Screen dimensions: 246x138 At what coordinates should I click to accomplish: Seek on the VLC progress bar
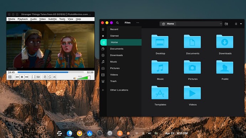51,72
